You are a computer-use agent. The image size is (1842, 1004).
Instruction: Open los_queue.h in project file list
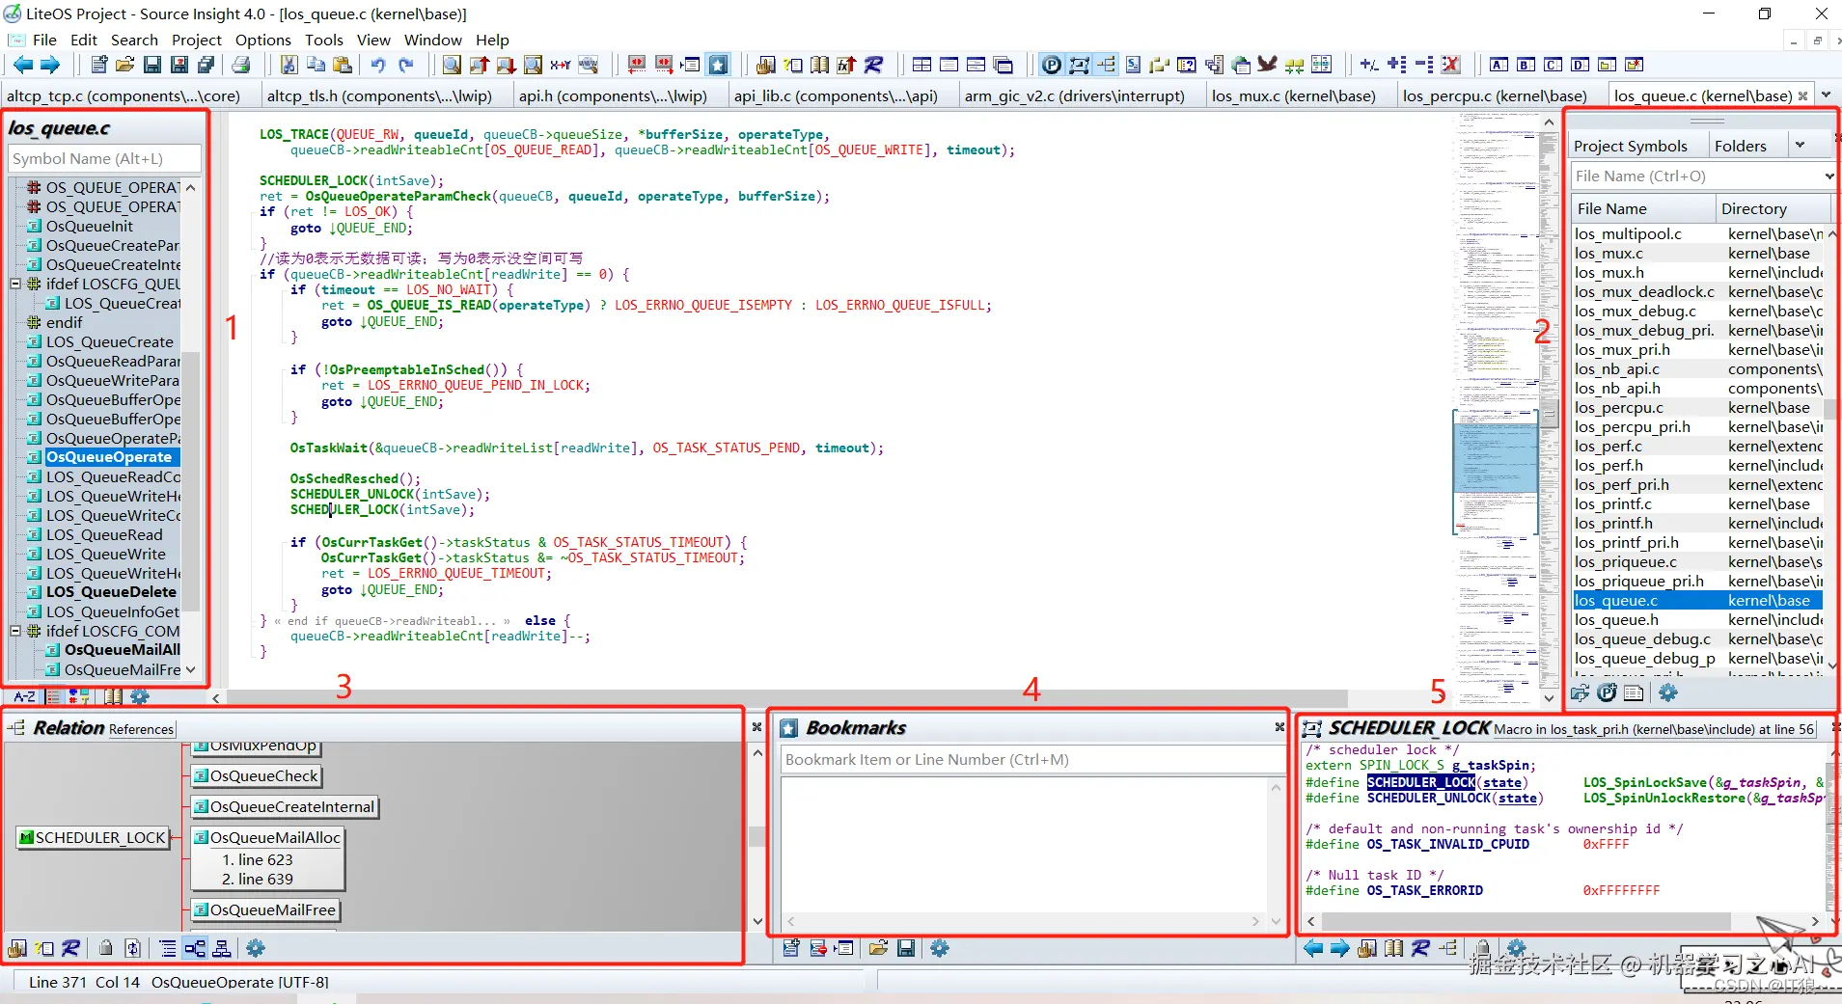(x=1616, y=619)
